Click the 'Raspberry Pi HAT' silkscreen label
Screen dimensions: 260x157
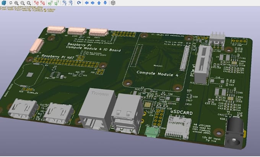(x=58, y=57)
